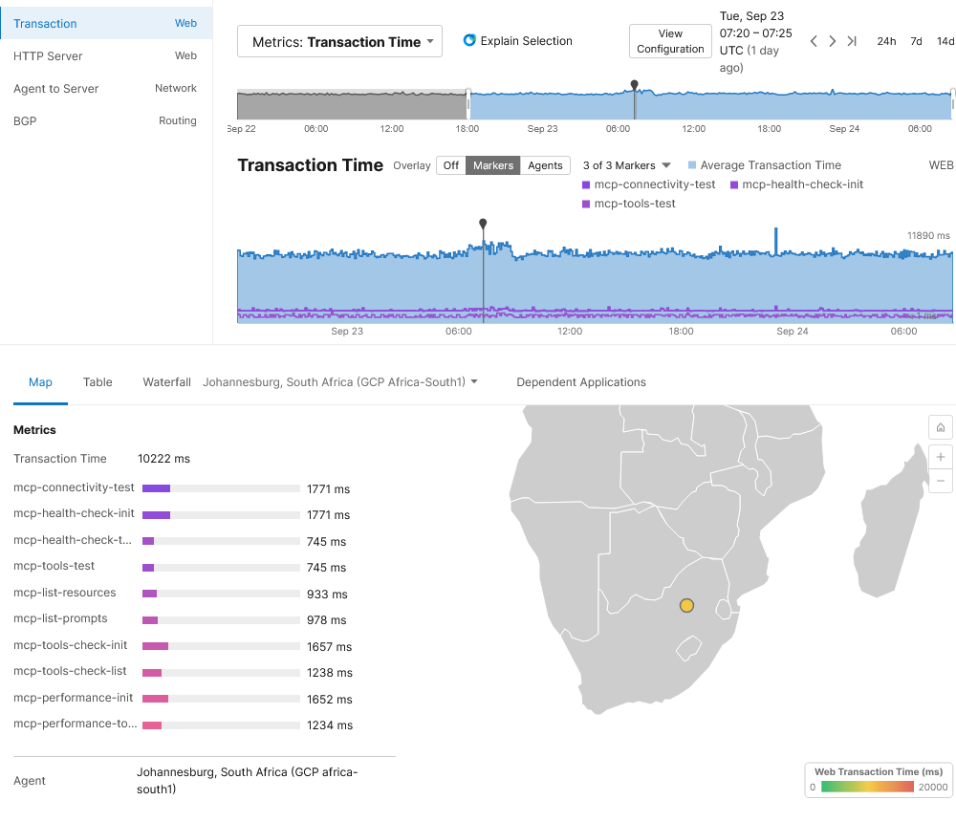Open the Dependent Applications tab
This screenshot has width=956, height=822.
(x=581, y=381)
